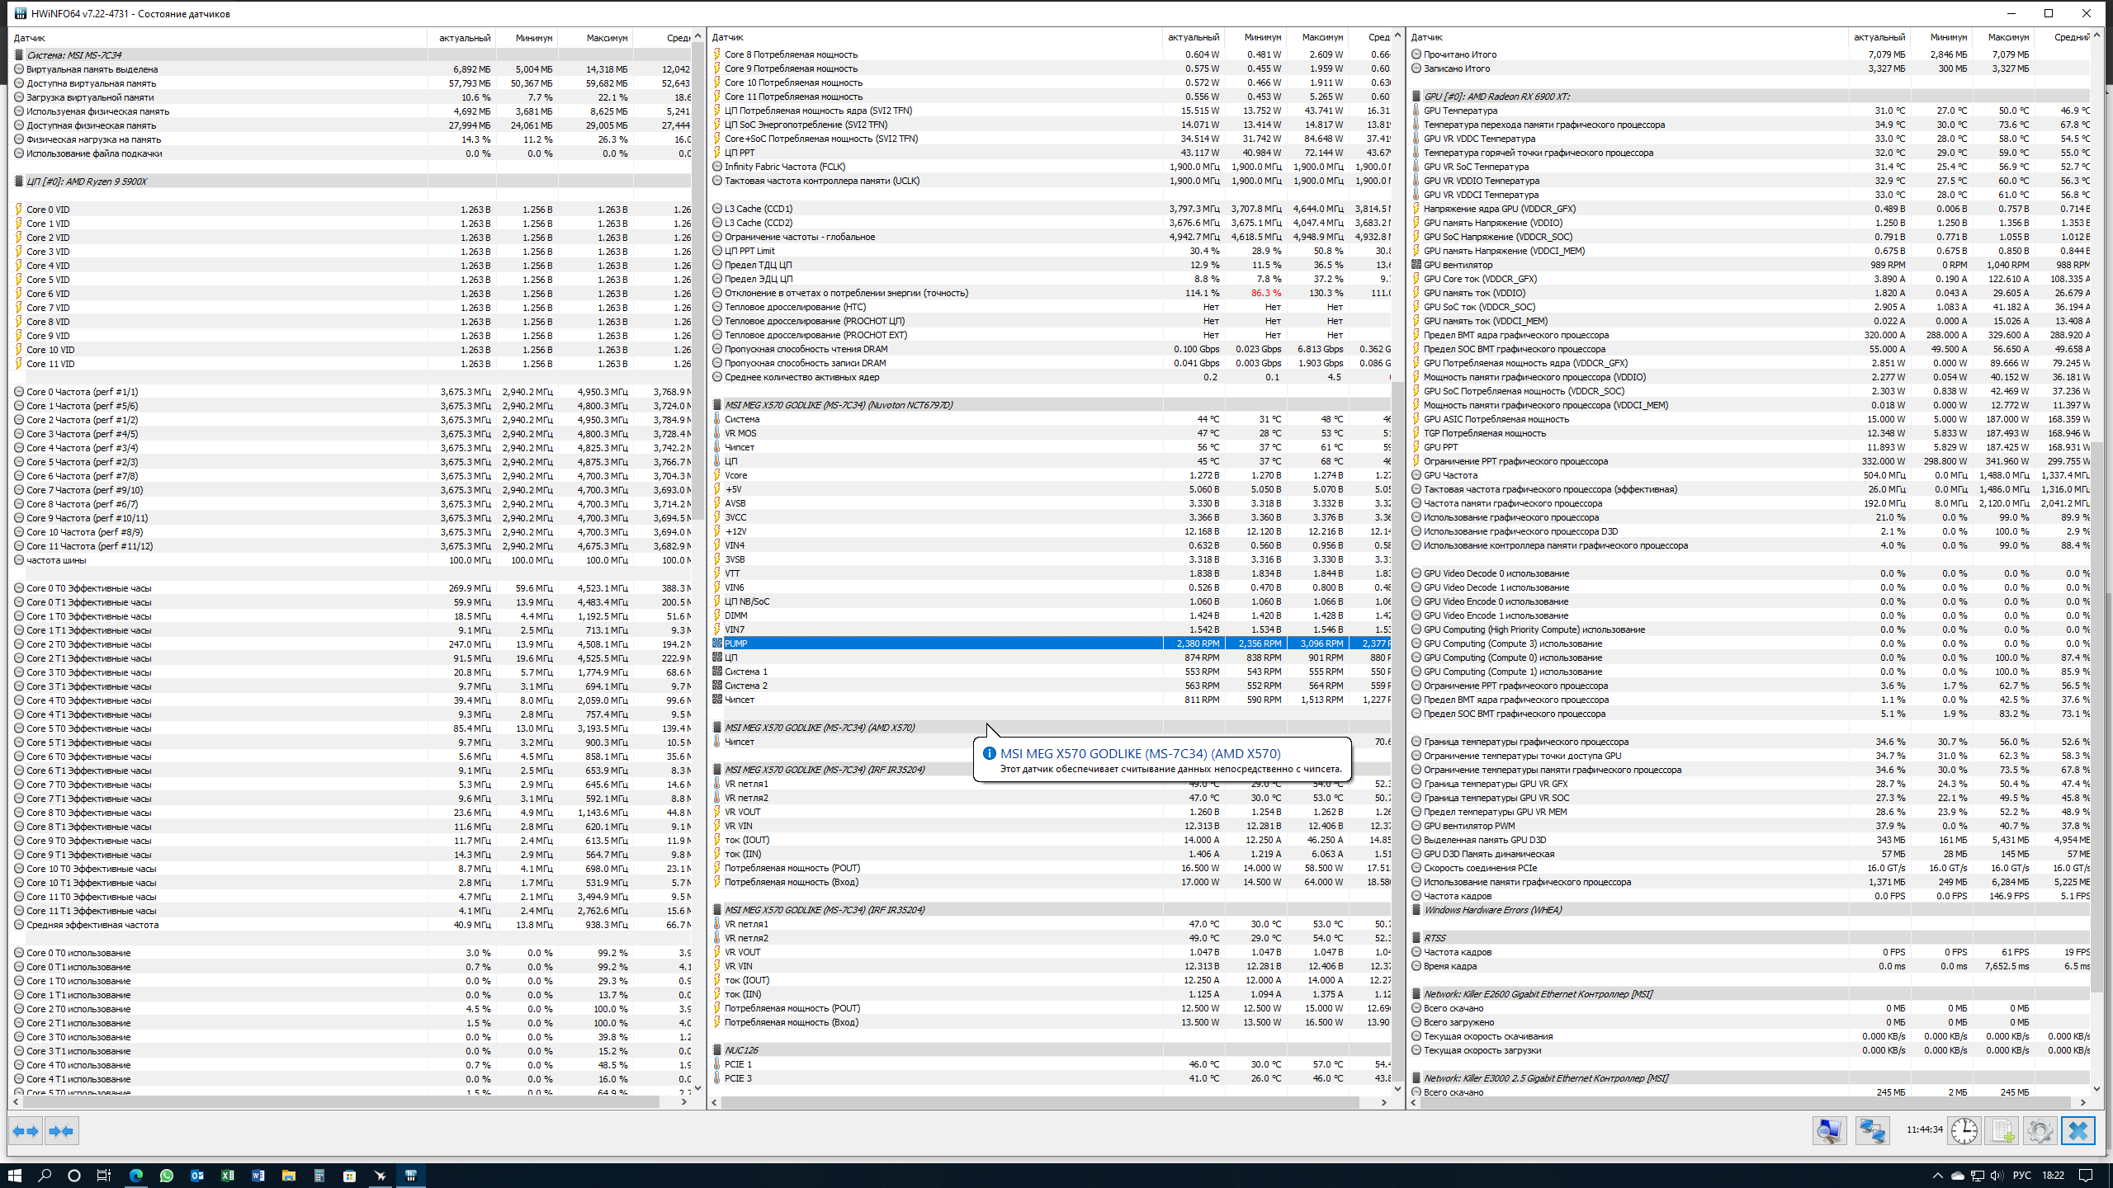Viewport: 2113px width, 1188px height.
Task: Open WhatsApp from the taskbar
Action: (167, 1175)
